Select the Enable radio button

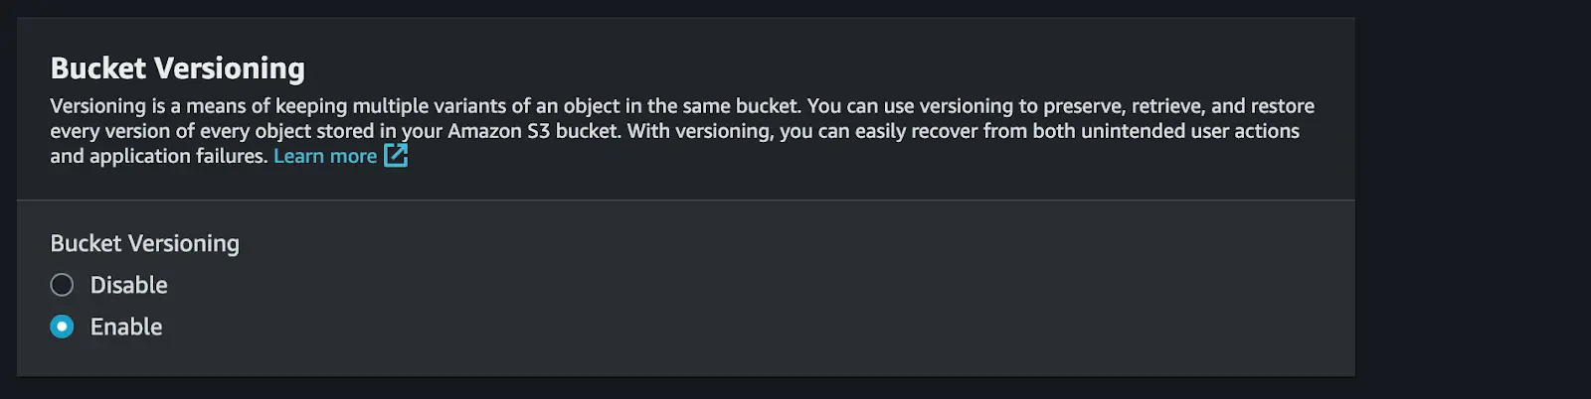tap(62, 327)
